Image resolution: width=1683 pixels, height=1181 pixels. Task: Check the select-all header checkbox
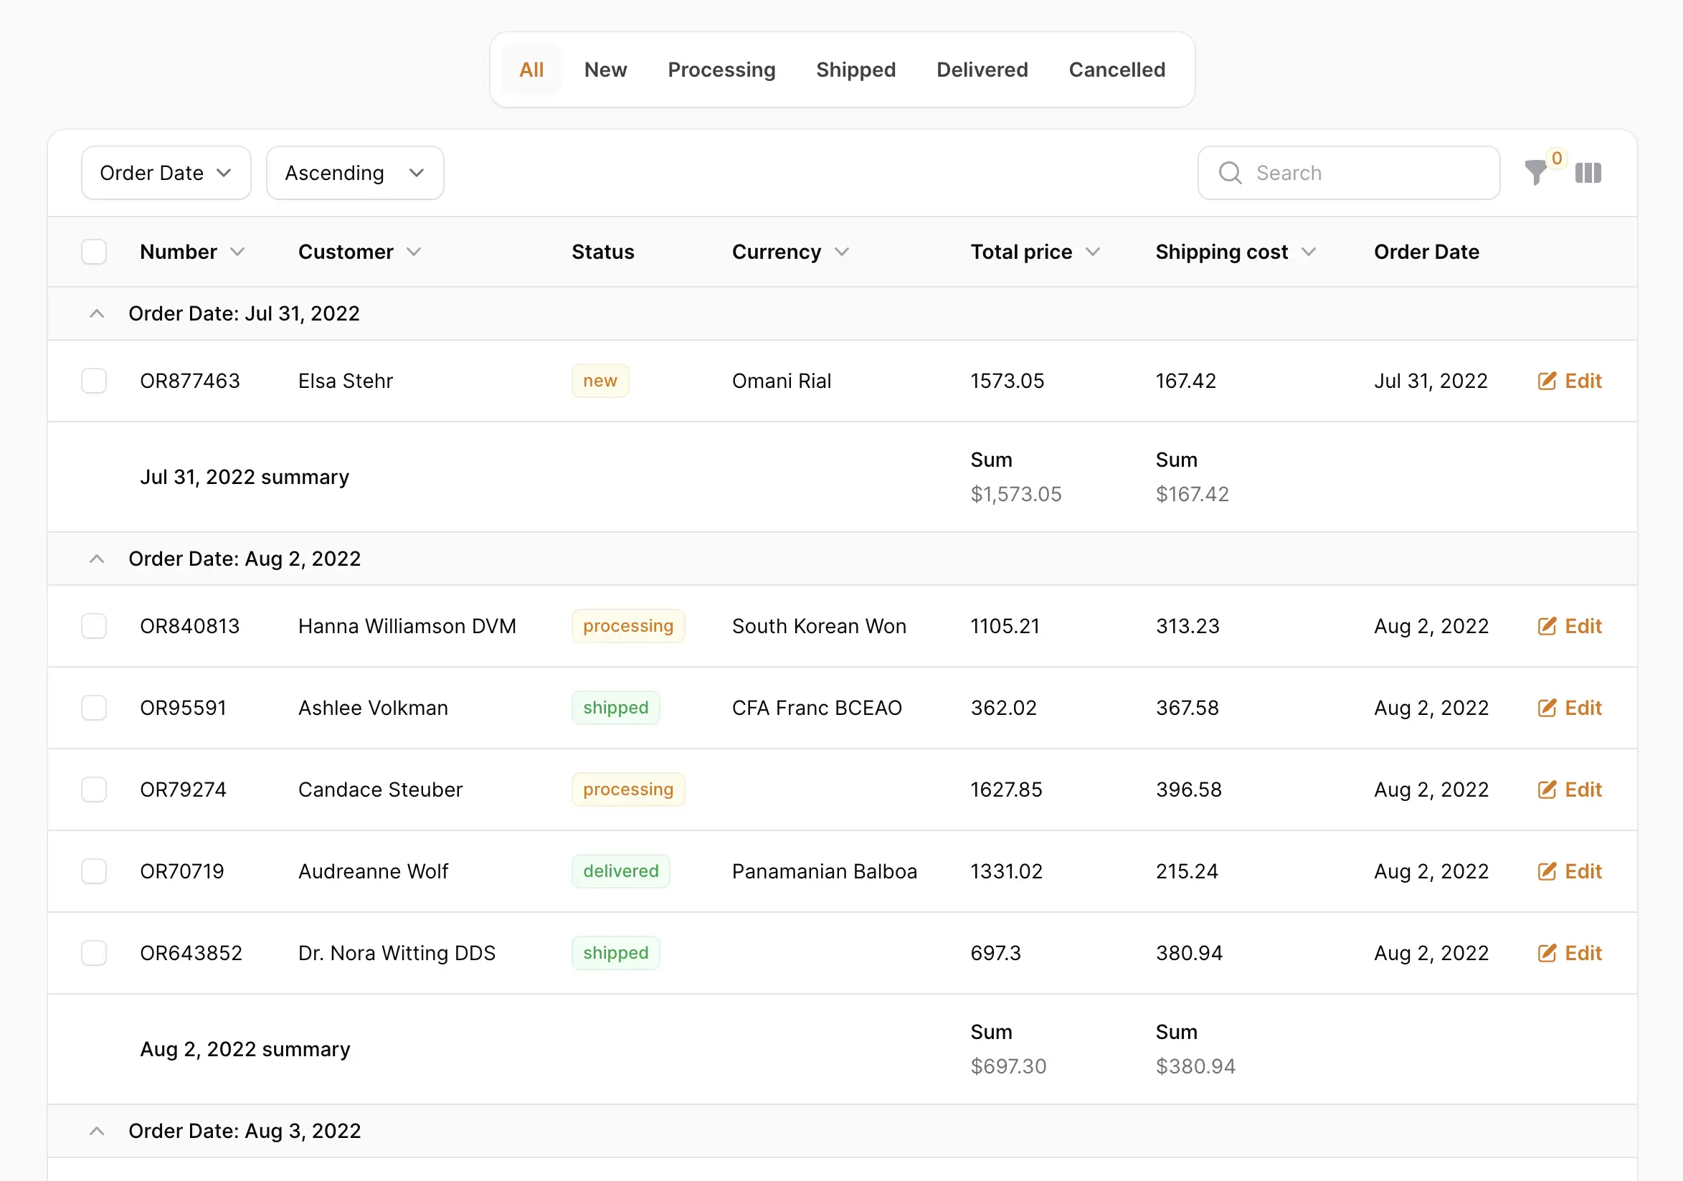tap(94, 252)
